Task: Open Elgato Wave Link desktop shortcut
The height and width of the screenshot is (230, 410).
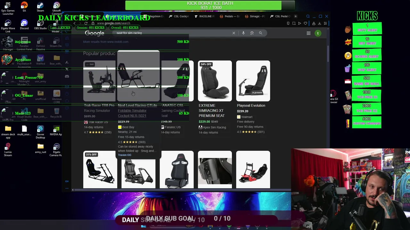Action: pyautogui.click(x=8, y=27)
